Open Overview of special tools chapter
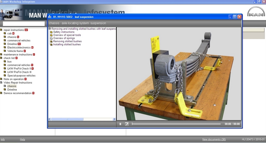 pyautogui.click(x=67, y=35)
